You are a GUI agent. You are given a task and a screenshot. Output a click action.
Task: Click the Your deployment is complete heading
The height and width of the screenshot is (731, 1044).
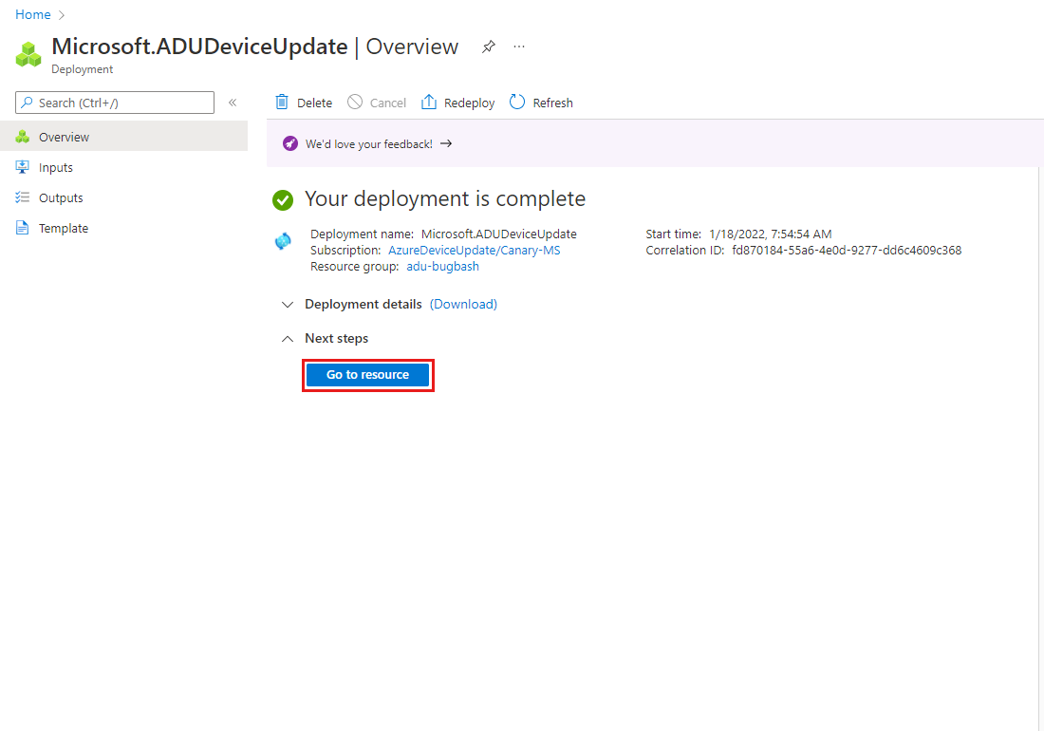[x=445, y=198]
